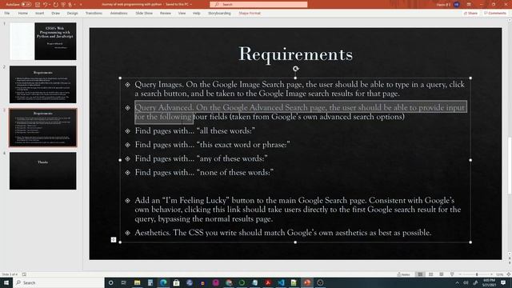
Task: Toggle the Notes pane button
Action: click(x=403, y=274)
